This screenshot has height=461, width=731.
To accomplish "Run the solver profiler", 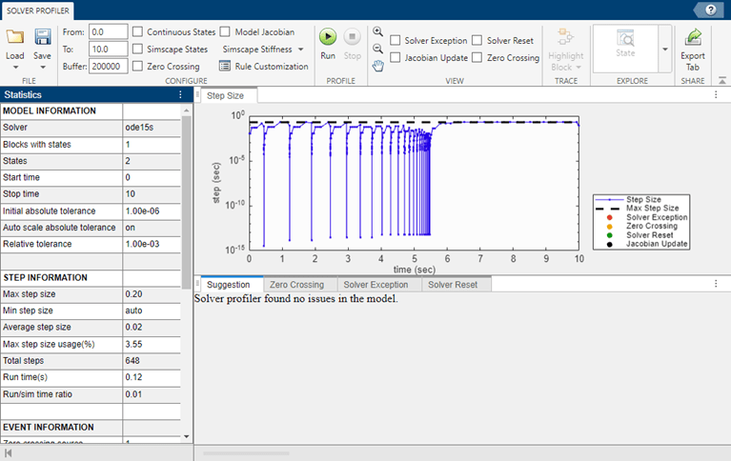I will [328, 37].
